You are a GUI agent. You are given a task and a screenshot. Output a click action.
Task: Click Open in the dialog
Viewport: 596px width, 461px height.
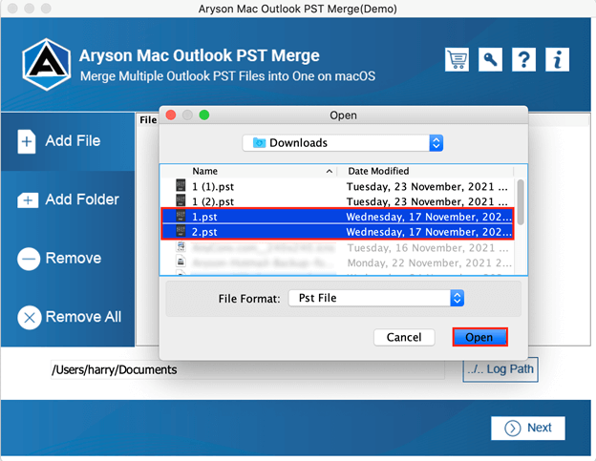pos(479,337)
